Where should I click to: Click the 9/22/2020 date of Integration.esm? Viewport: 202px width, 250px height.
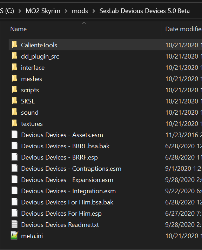tap(183, 191)
